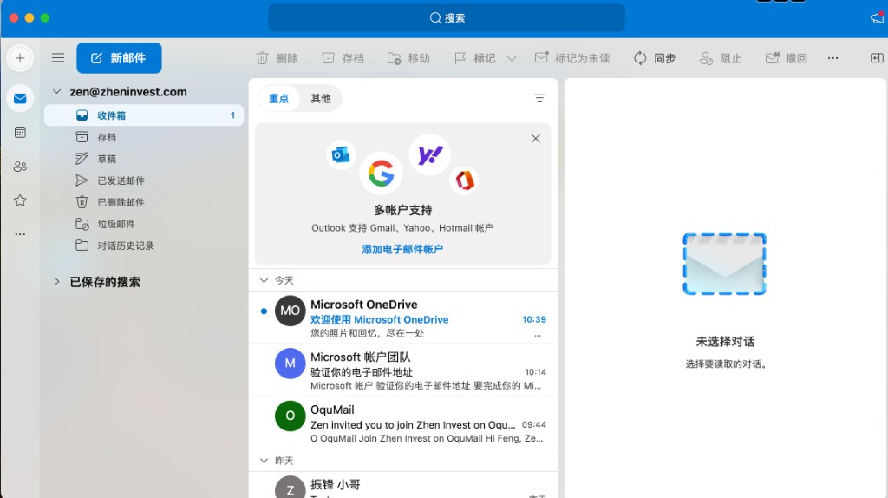
Task: Collapse the 今天 today group
Action: (x=264, y=280)
